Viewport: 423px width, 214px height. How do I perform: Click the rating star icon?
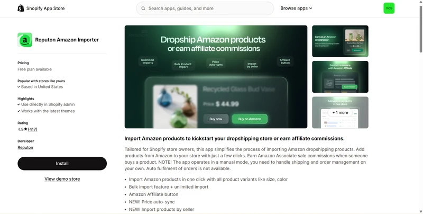tap(25, 129)
